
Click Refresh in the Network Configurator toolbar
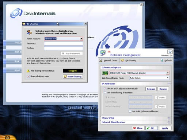[166, 61]
